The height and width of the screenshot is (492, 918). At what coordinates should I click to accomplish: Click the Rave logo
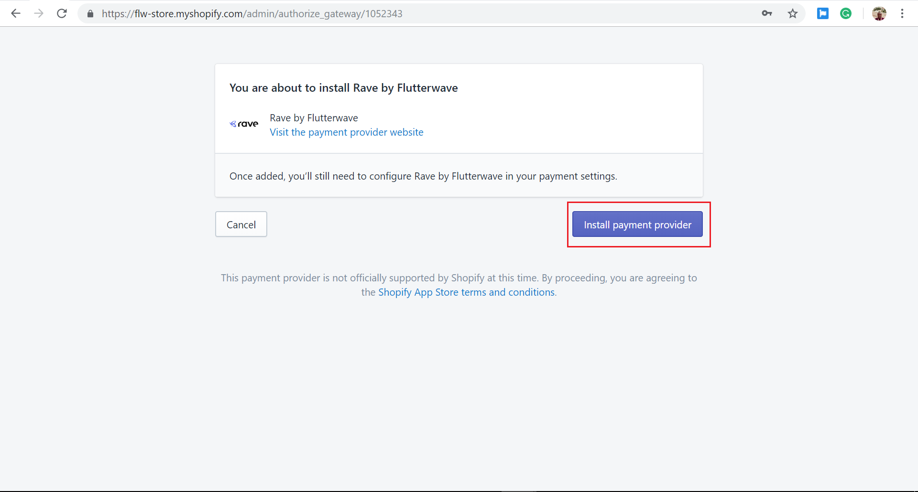[244, 124]
